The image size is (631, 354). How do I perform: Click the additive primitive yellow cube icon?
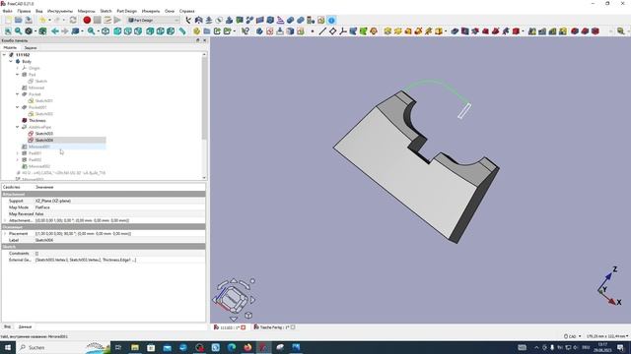(x=439, y=31)
